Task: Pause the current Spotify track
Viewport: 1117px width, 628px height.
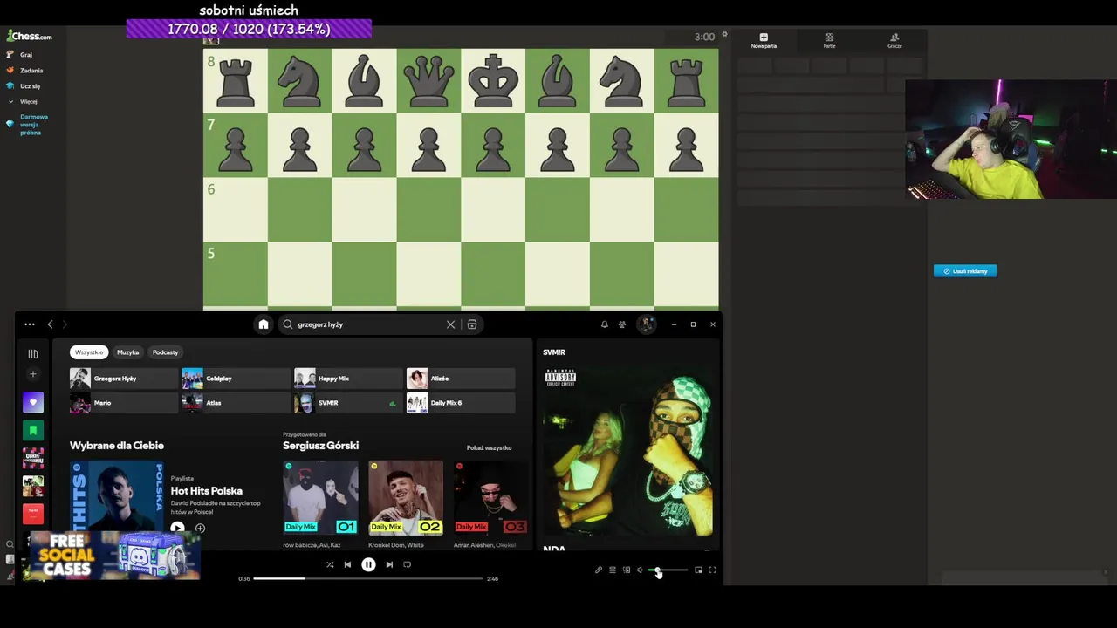Action: (368, 564)
